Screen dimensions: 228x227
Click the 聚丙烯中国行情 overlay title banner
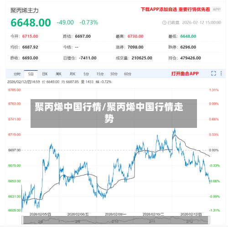(114, 113)
